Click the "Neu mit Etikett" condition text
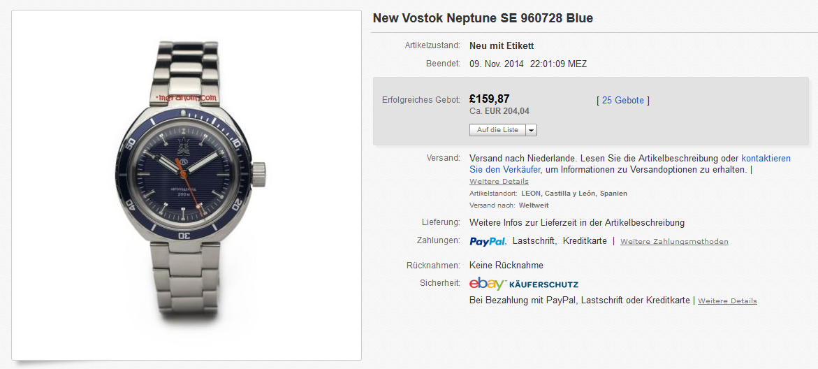 click(x=502, y=45)
